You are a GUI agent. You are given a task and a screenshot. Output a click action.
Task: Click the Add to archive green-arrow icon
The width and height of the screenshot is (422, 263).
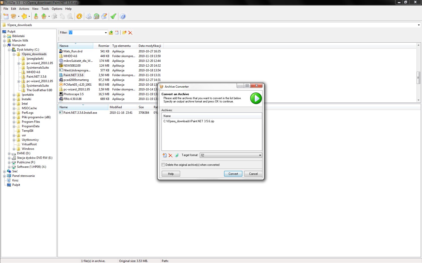36,17
